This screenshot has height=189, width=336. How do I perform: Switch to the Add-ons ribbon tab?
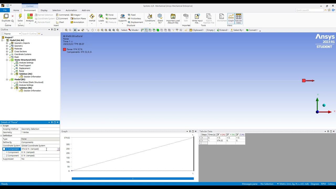pyautogui.click(x=86, y=10)
